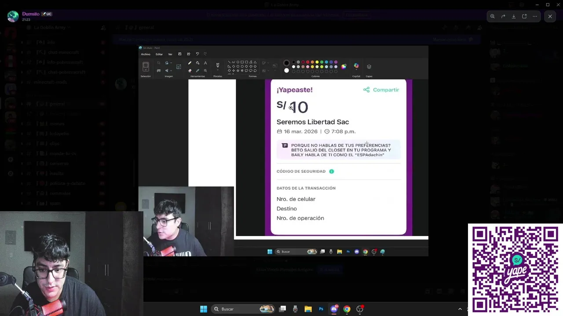Image resolution: width=563 pixels, height=316 pixels.
Task: Click the código de seguridad info icon
Action: click(x=332, y=171)
